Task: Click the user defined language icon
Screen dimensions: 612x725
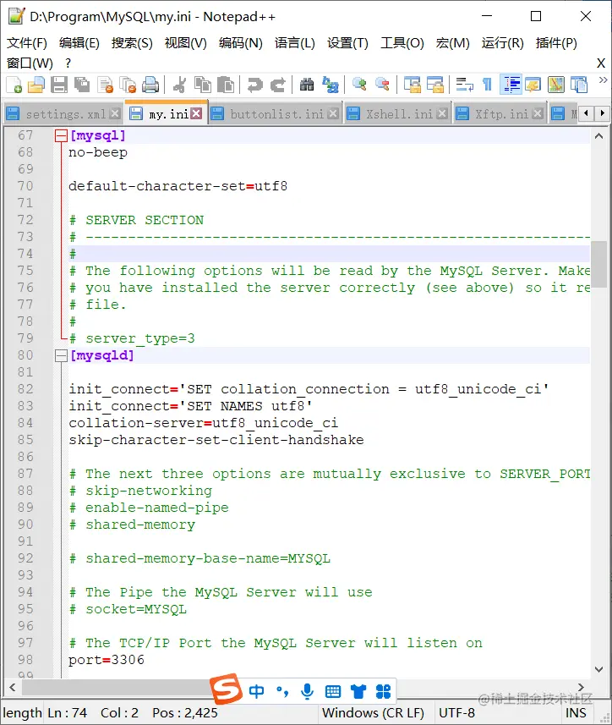Action: (533, 85)
